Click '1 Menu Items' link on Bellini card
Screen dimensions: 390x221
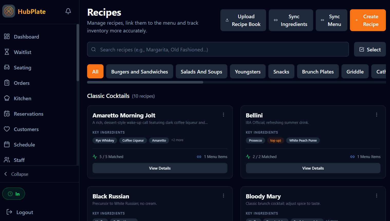click(x=365, y=156)
